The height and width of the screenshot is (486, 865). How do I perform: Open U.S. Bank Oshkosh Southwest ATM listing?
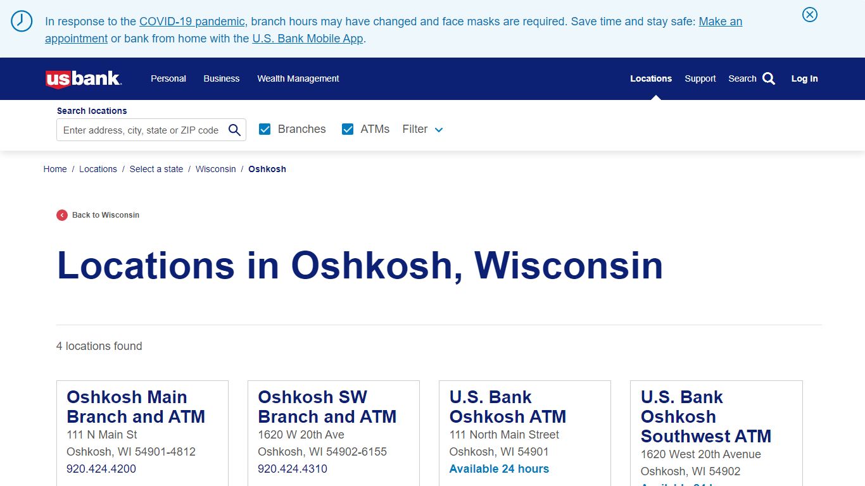706,416
